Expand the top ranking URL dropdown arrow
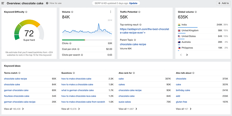This screenshot has width=232, height=116. click(x=145, y=33)
